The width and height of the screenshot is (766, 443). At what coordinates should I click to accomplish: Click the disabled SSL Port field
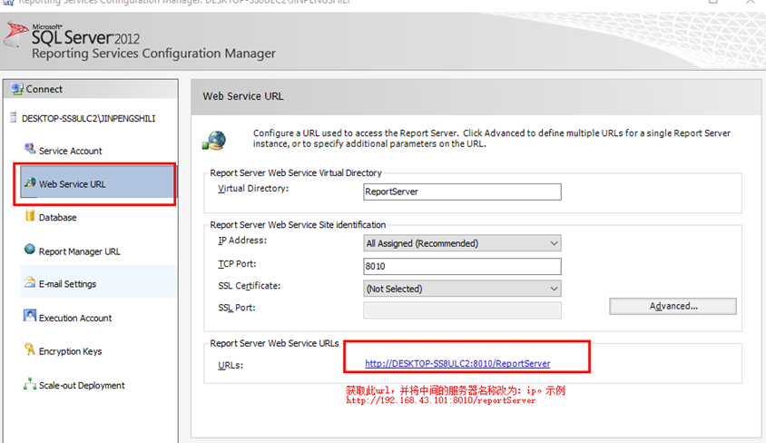[x=462, y=310]
